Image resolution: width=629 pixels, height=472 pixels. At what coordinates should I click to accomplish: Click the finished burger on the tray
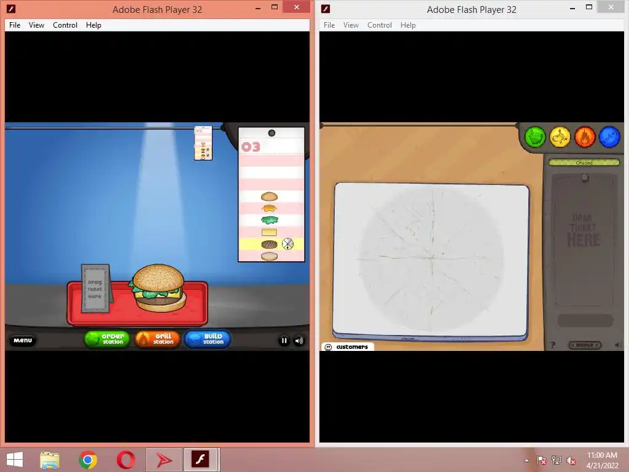pos(158,288)
